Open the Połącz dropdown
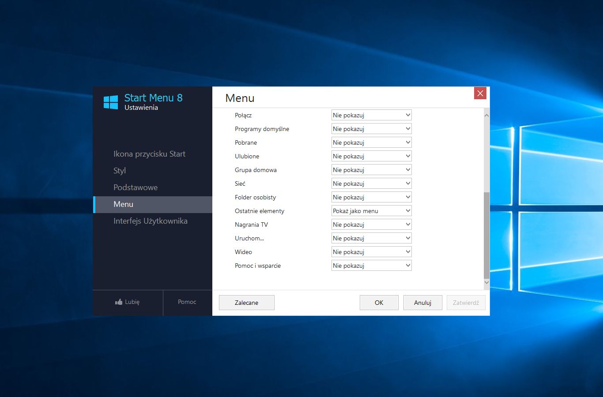The height and width of the screenshot is (397, 603). [371, 115]
